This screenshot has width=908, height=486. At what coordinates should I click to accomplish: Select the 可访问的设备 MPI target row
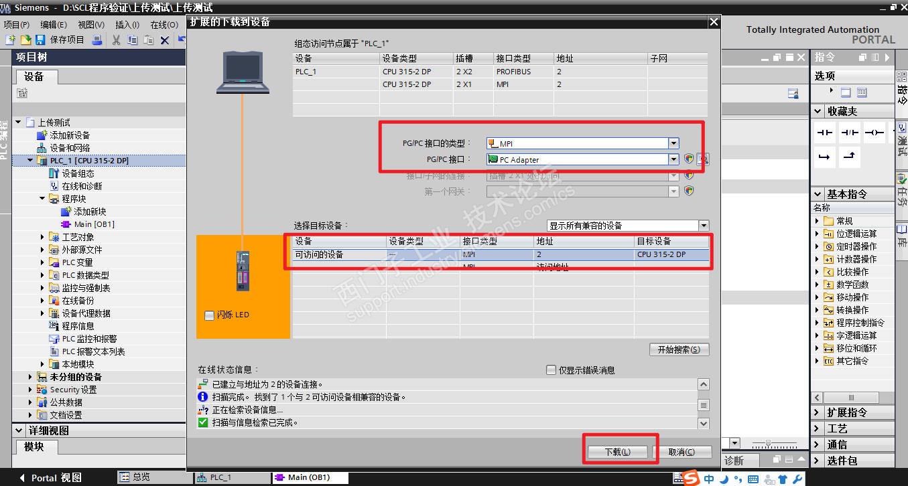501,254
